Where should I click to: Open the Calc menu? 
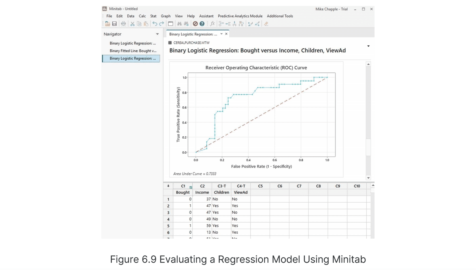(x=142, y=16)
